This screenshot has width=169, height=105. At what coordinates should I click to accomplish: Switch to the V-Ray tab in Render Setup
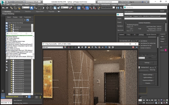tap(128, 34)
